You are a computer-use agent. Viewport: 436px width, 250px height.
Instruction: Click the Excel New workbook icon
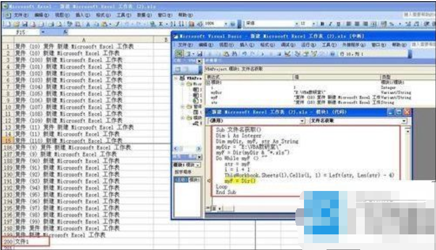click(x=5, y=24)
